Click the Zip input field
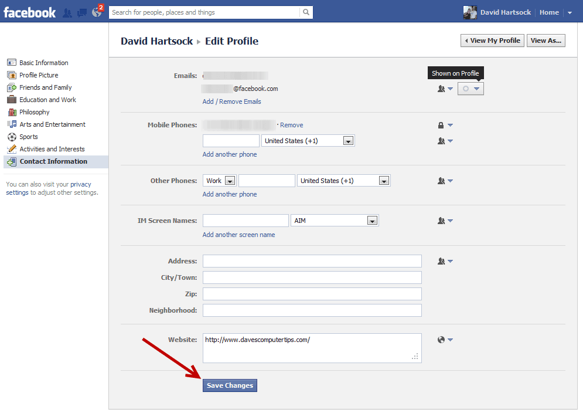 pyautogui.click(x=312, y=294)
